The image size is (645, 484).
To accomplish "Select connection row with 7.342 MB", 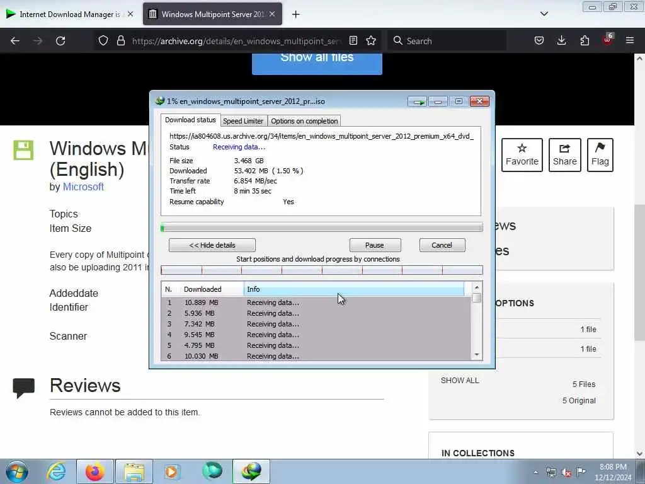I will (x=316, y=324).
